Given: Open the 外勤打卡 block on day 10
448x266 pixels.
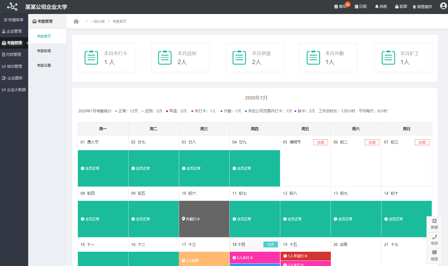Looking at the screenshot, I should click(204, 219).
